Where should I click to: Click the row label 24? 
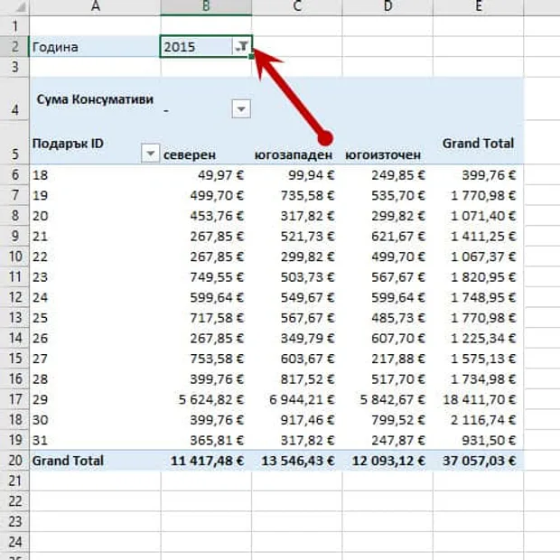coord(95,297)
